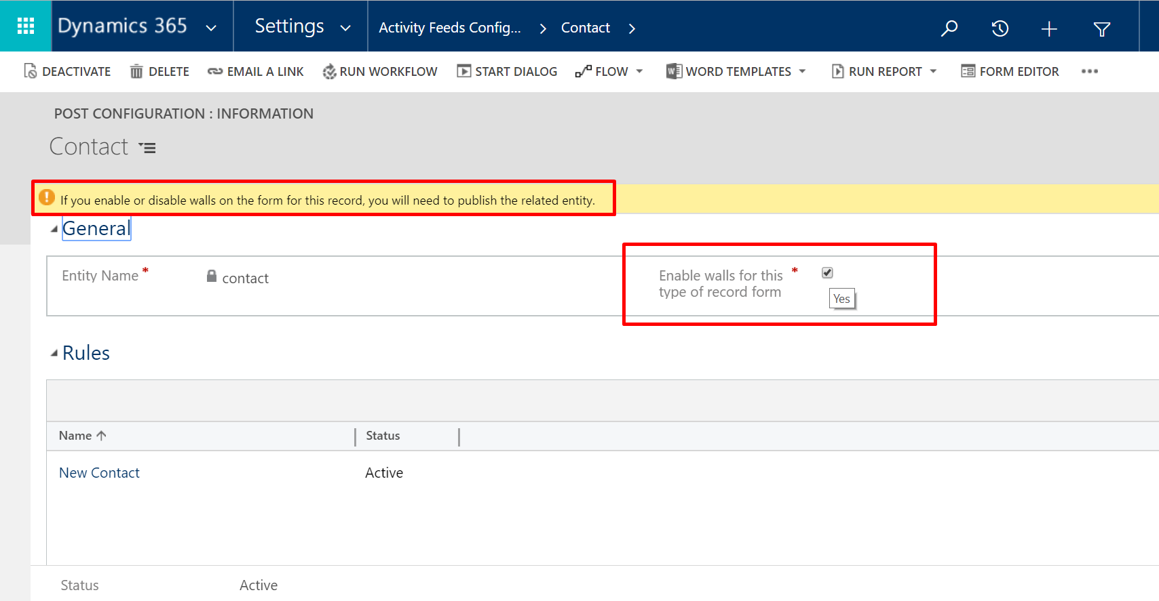Click Form Editor button
1159x601 pixels.
[1010, 71]
